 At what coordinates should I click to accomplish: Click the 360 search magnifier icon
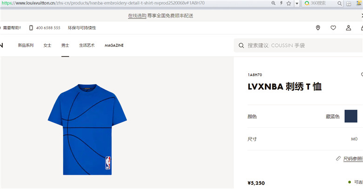click(339, 3)
